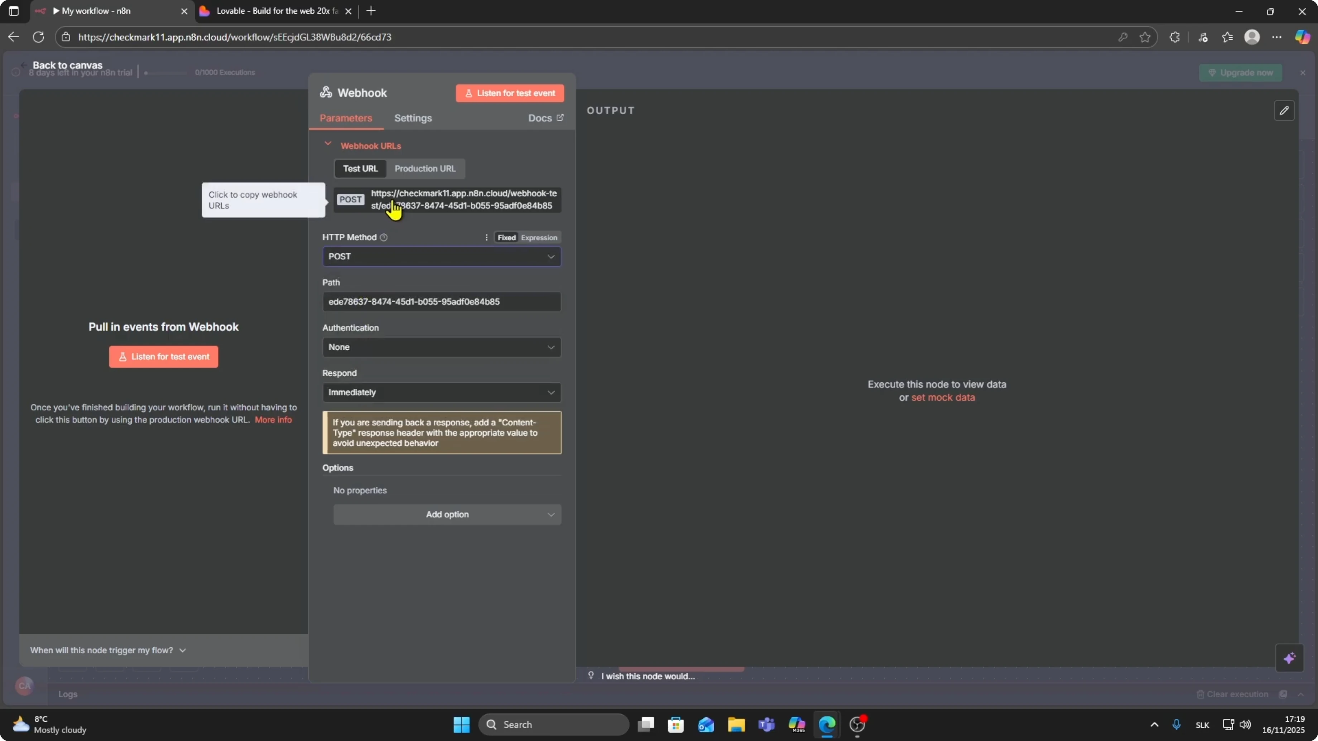Open the Respond dropdown
The image size is (1318, 741).
(x=442, y=392)
